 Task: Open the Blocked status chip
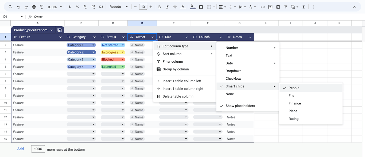[113, 59]
